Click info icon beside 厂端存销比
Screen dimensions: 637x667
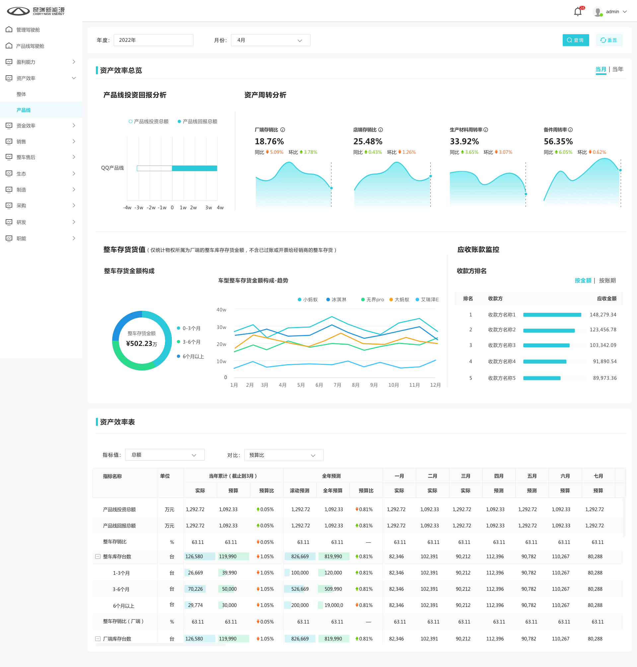pyautogui.click(x=283, y=130)
